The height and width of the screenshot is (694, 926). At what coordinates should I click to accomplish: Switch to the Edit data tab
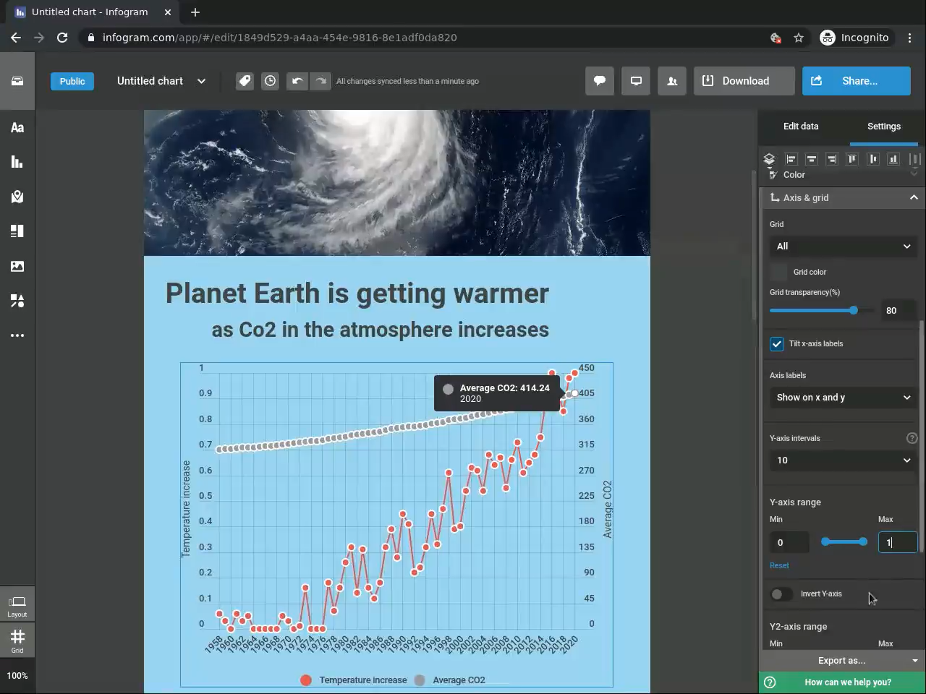point(801,127)
